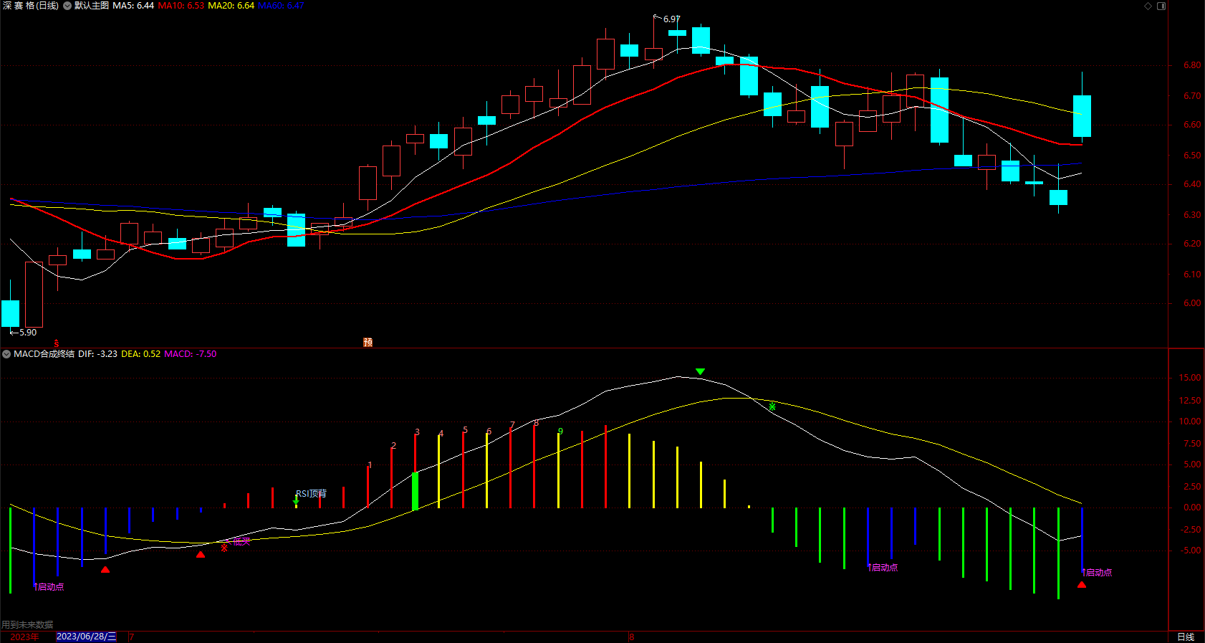Screen dimensions: 1205x643
Task: Click the -5.00 MACD axis label
Action: coord(1191,551)
